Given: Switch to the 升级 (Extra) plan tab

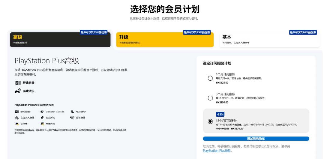Looking at the screenshot, I should click(165, 40).
